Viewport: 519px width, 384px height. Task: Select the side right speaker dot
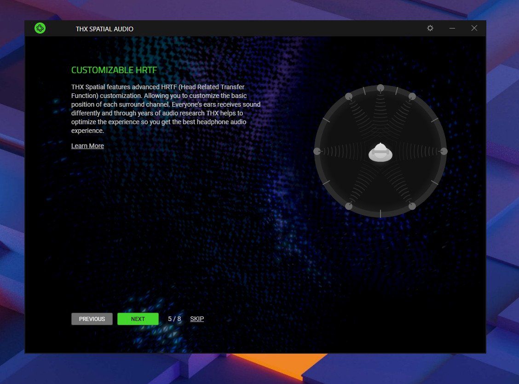point(444,151)
